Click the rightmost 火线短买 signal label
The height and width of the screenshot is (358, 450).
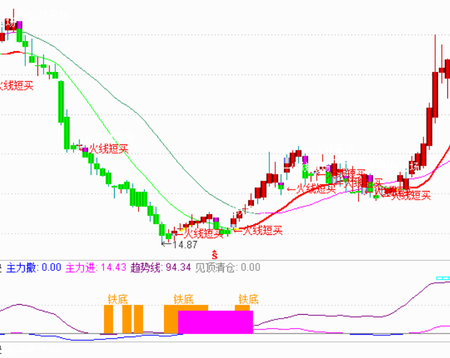(410, 195)
